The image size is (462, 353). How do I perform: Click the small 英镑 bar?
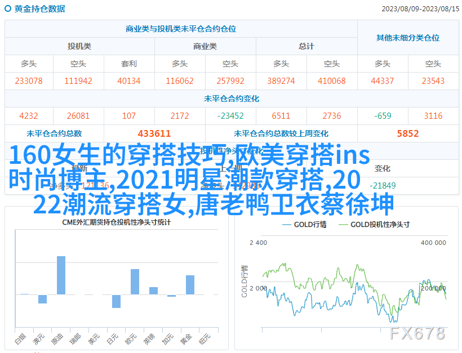(x=153, y=291)
